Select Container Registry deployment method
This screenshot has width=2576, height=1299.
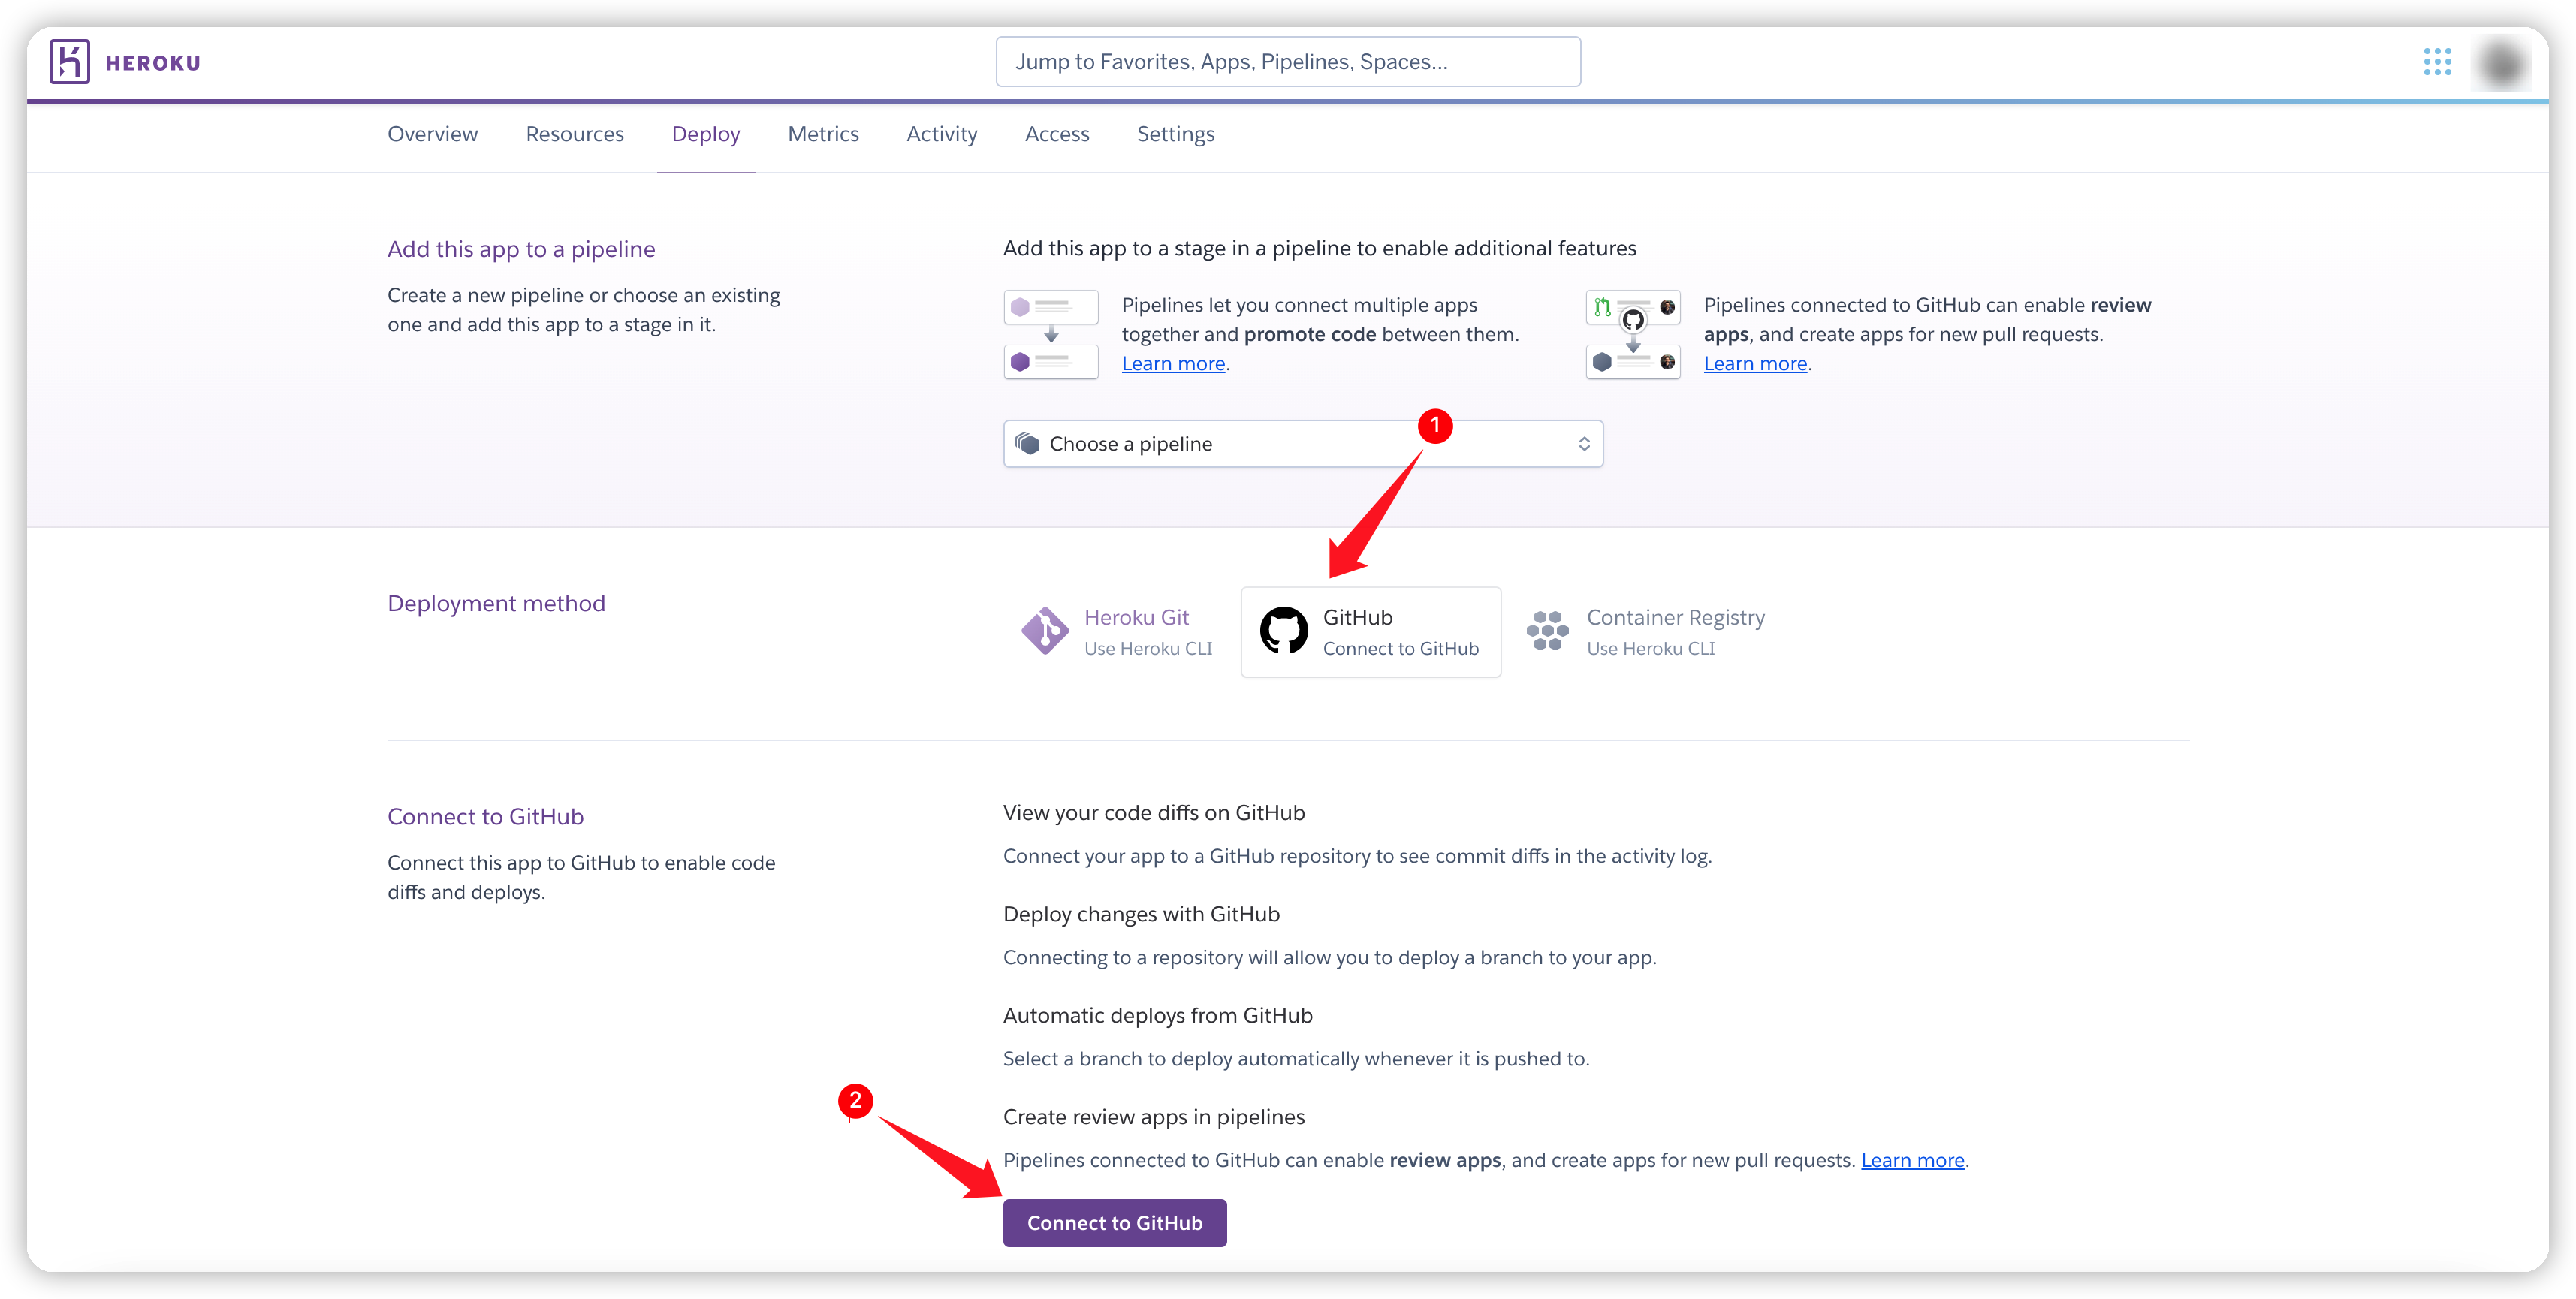tap(1675, 618)
